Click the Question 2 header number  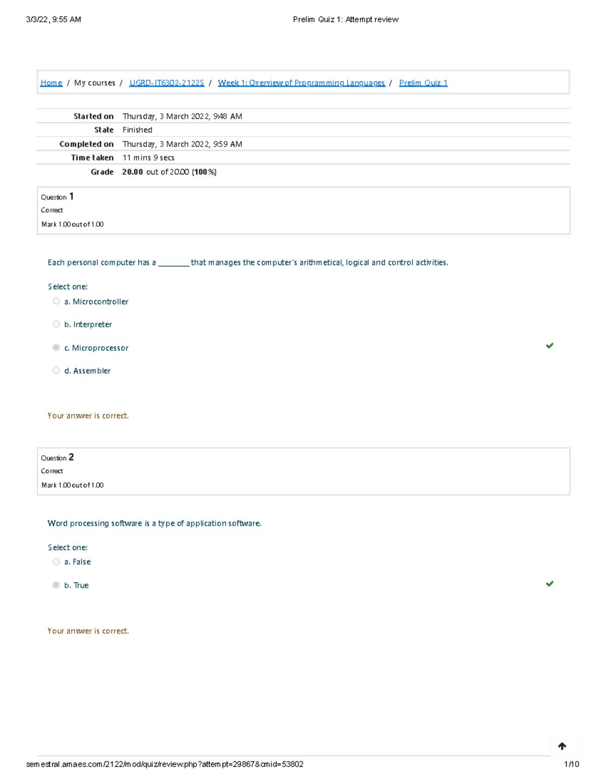click(x=71, y=457)
